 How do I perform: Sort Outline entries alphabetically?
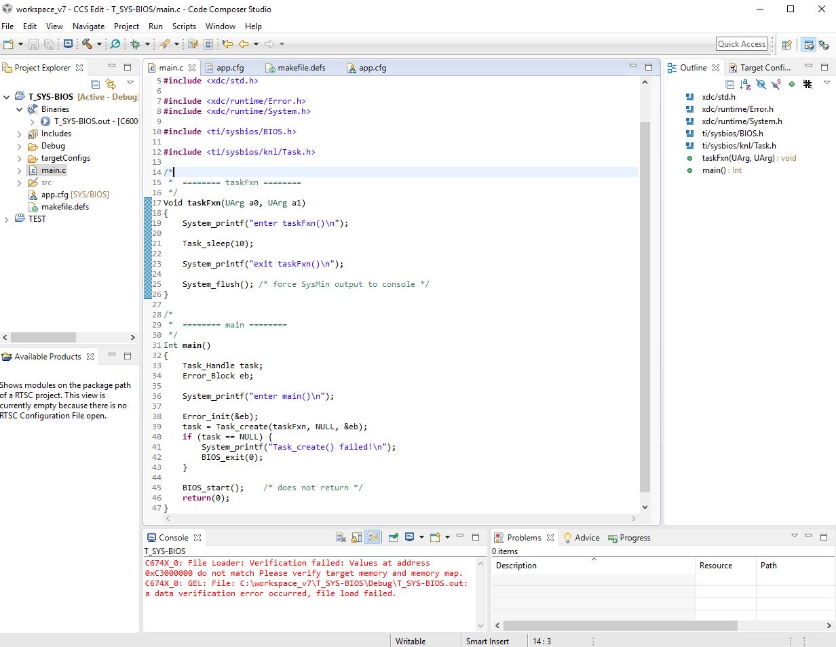[746, 85]
